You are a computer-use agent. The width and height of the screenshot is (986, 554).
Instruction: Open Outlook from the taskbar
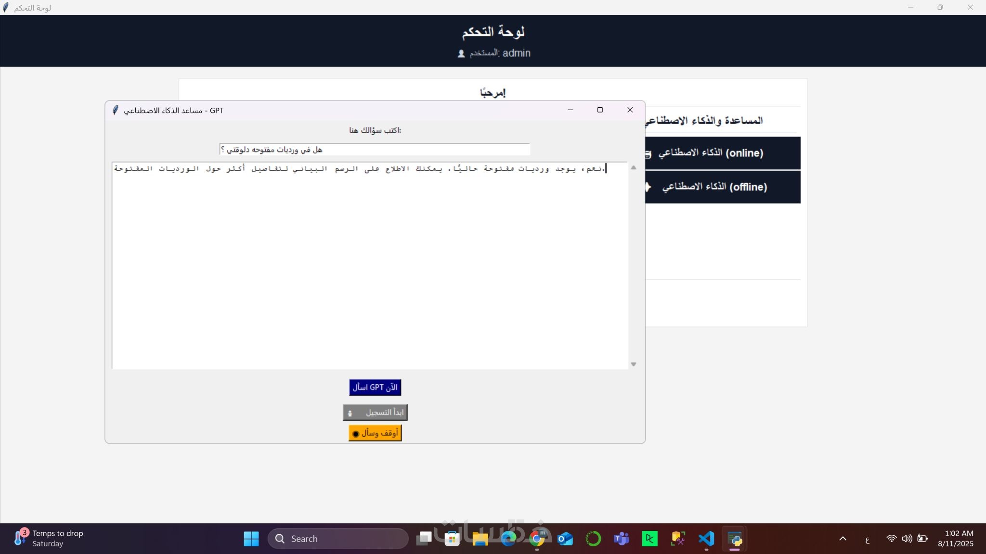coord(565,539)
